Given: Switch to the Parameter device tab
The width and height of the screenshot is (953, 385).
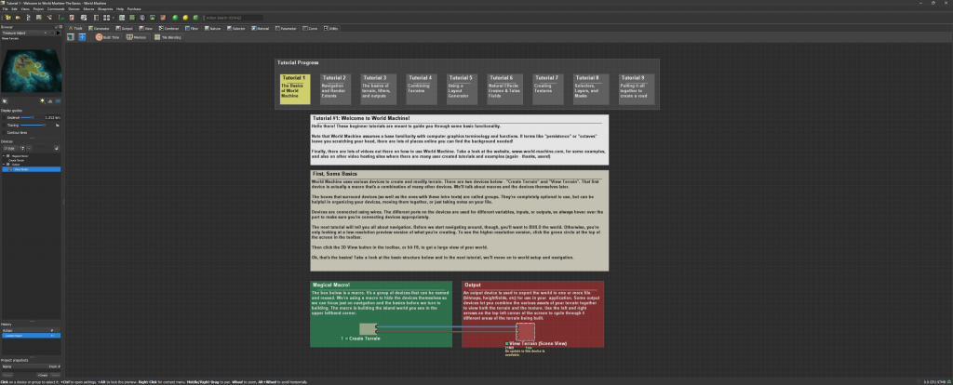Looking at the screenshot, I should click(x=285, y=28).
